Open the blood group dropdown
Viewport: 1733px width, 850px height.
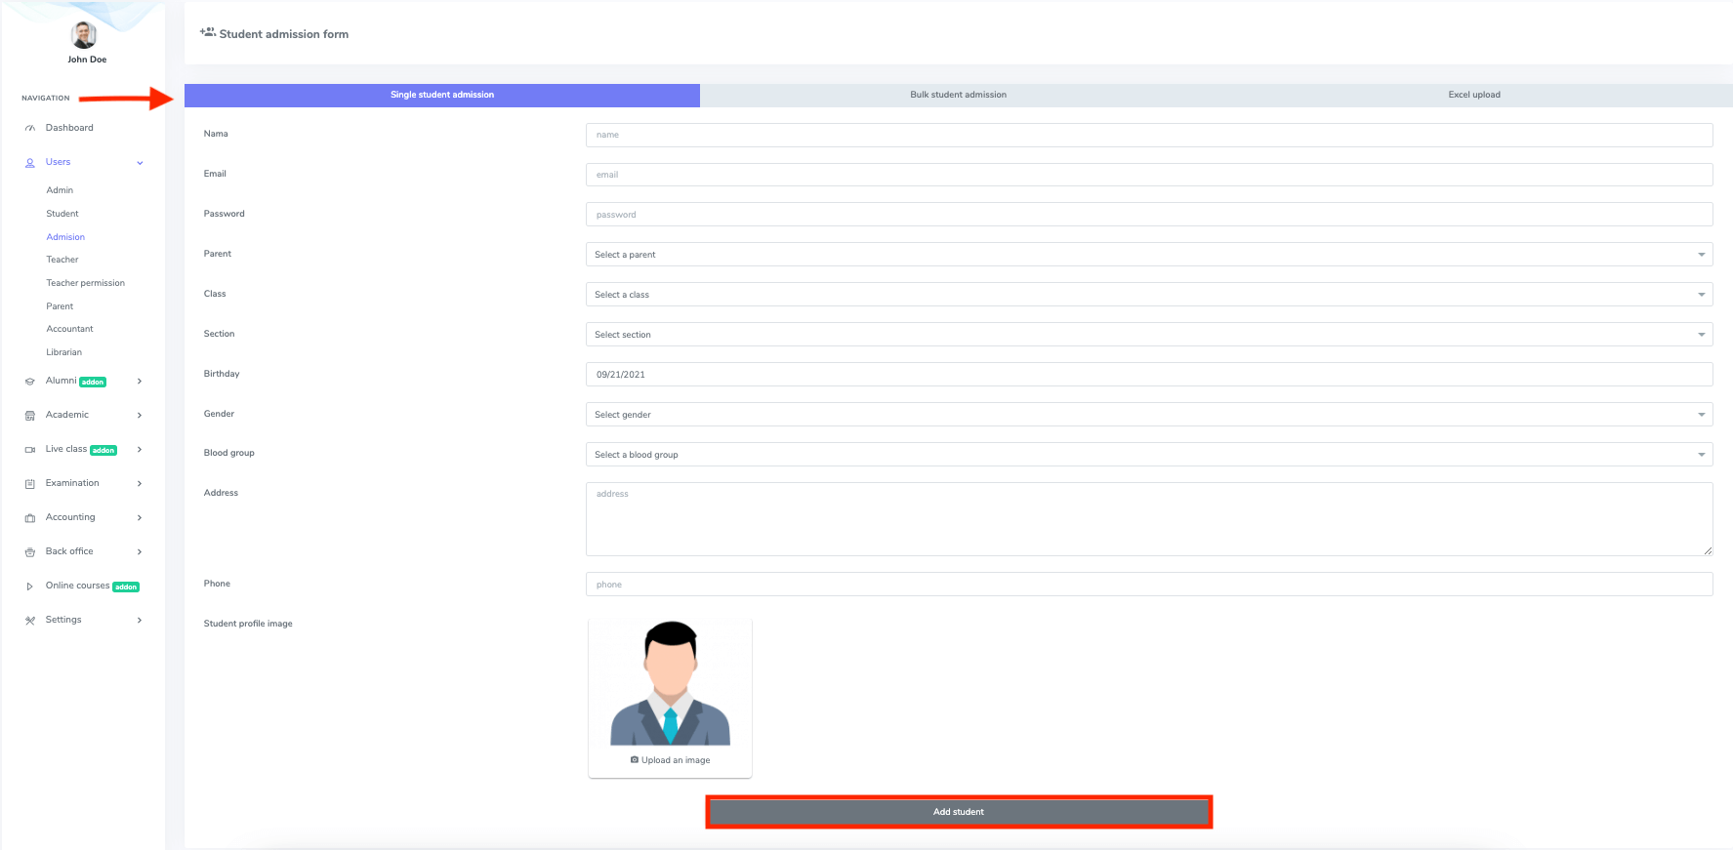(x=1148, y=455)
